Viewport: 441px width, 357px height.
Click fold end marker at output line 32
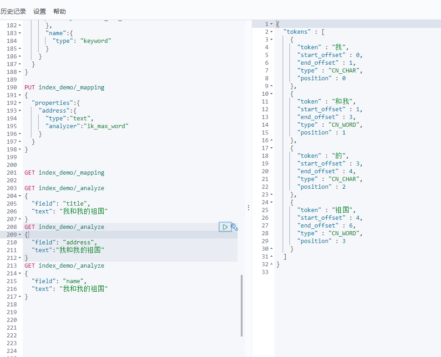[271, 264]
